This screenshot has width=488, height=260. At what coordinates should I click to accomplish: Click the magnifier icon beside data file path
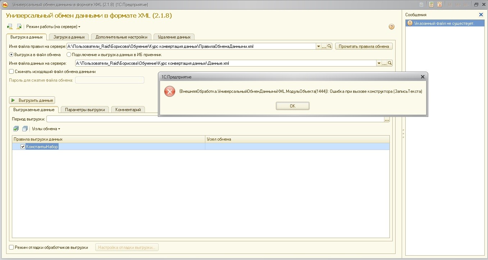[390, 63]
